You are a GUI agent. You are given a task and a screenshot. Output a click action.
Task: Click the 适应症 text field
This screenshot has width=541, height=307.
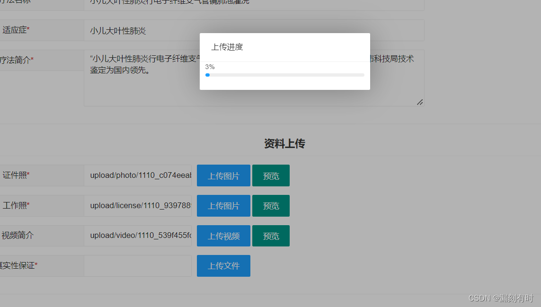pyautogui.click(x=189, y=30)
